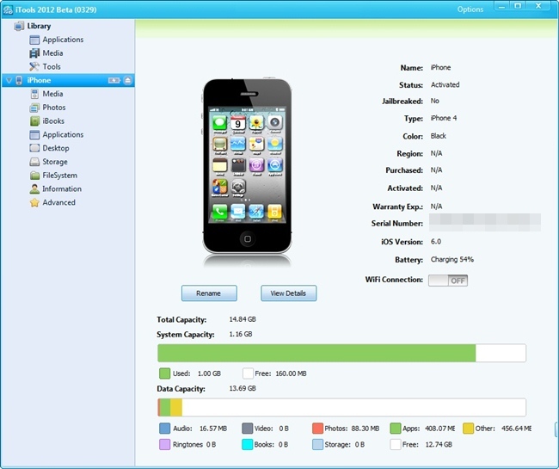Click the Status value 'Activated'
The width and height of the screenshot is (559, 469).
445,85
